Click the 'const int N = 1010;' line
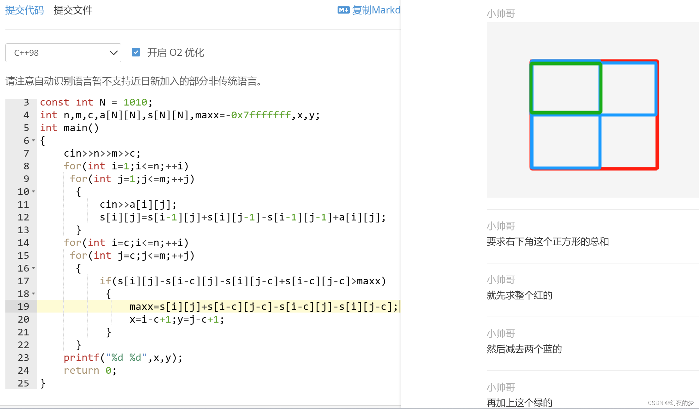Image resolution: width=699 pixels, height=409 pixels. click(96, 102)
